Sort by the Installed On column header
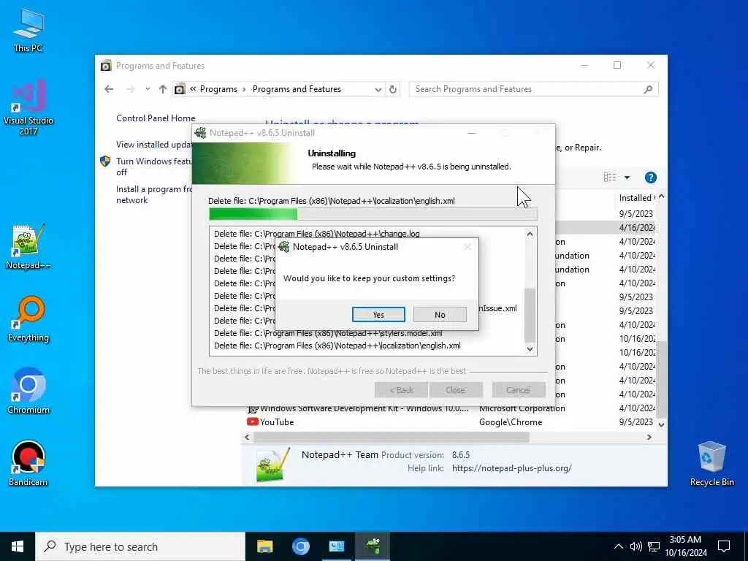This screenshot has width=748, height=561. click(x=636, y=197)
